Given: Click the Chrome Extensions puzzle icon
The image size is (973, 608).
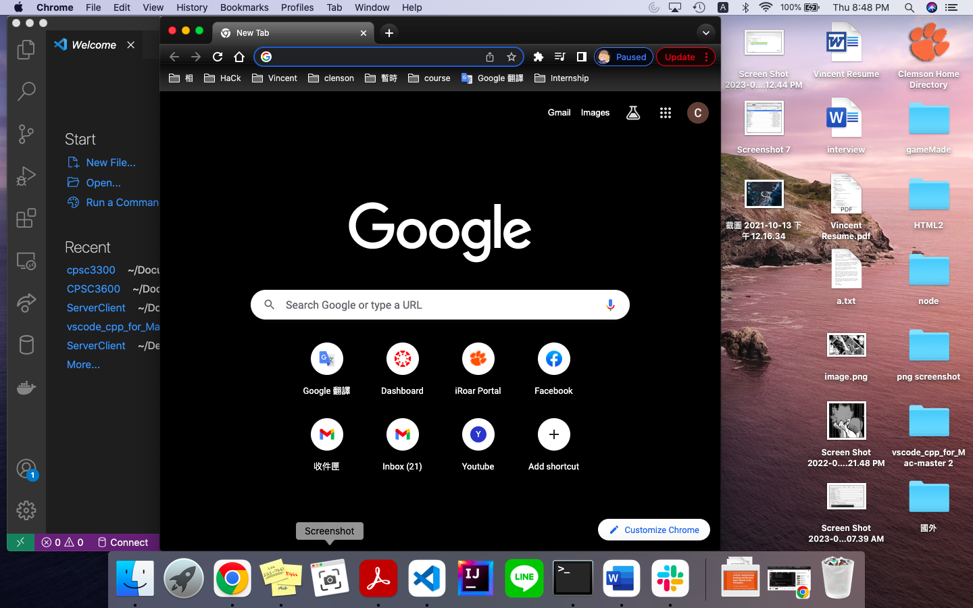Looking at the screenshot, I should (538, 57).
